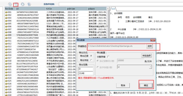Click RecIndx 030 cell
Image resolution: width=183 pixels, height=96 pixels.
[10, 95]
